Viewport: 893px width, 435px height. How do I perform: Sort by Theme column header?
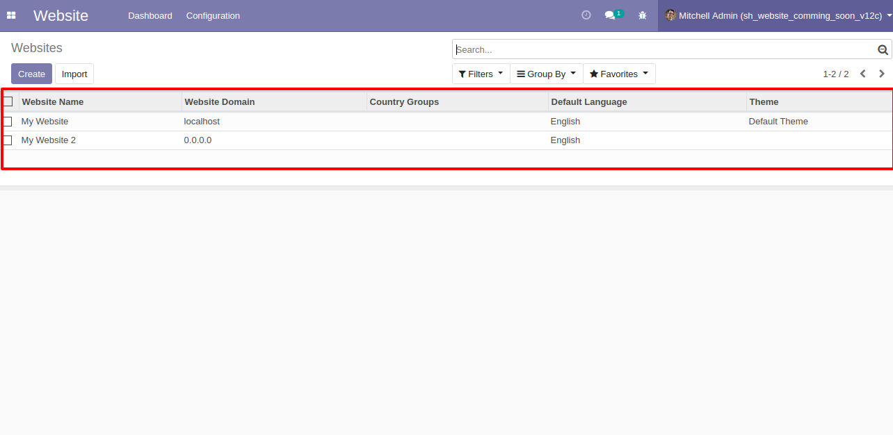(819, 101)
